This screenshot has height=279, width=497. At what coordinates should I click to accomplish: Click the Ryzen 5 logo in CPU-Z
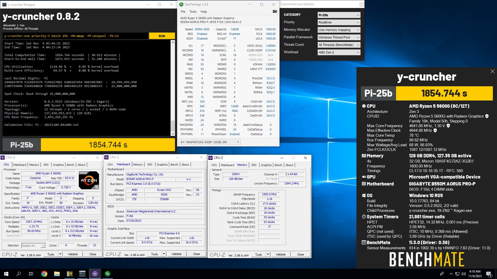pyautogui.click(x=89, y=180)
